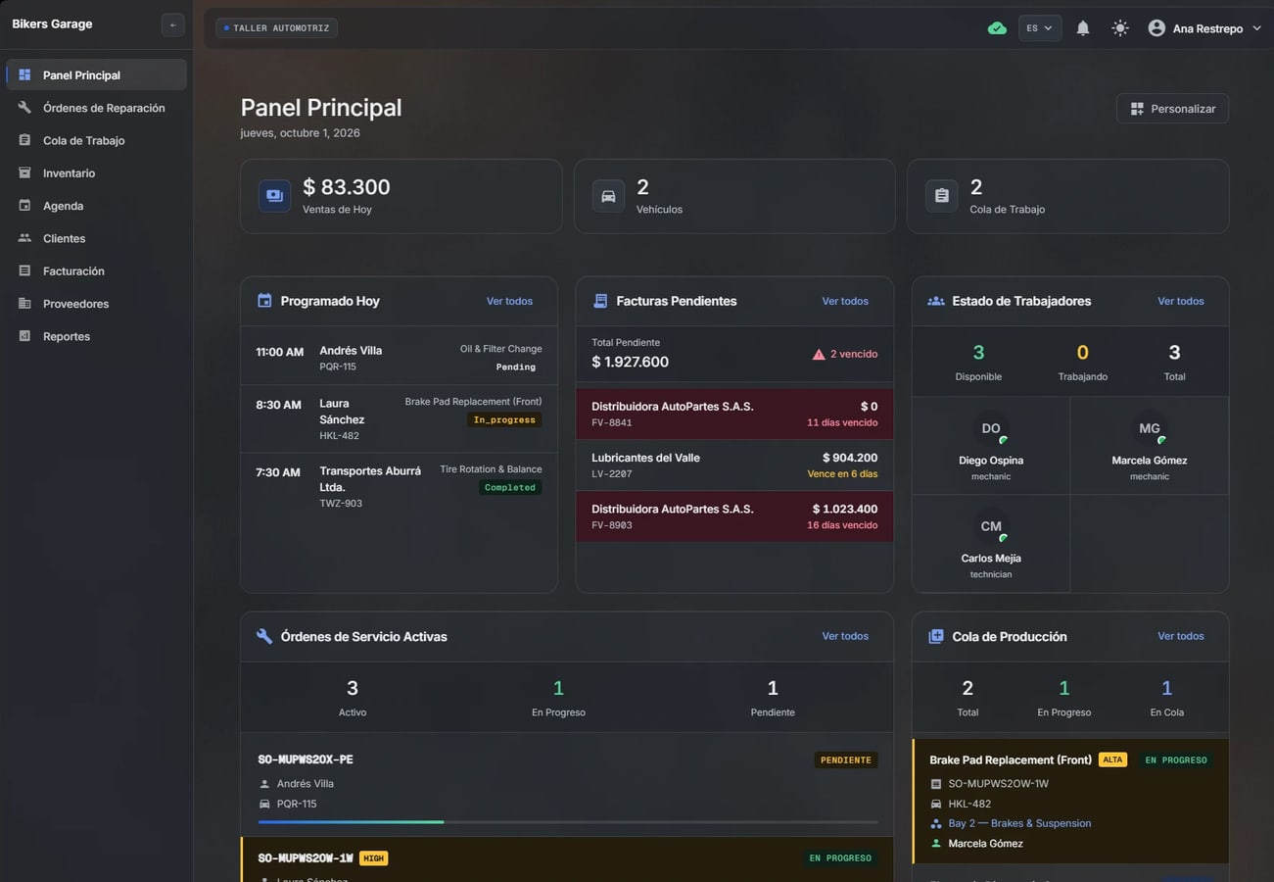The width and height of the screenshot is (1274, 882).
Task: Click the user avatar icon beside Ana Restrepo
Action: pyautogui.click(x=1156, y=28)
